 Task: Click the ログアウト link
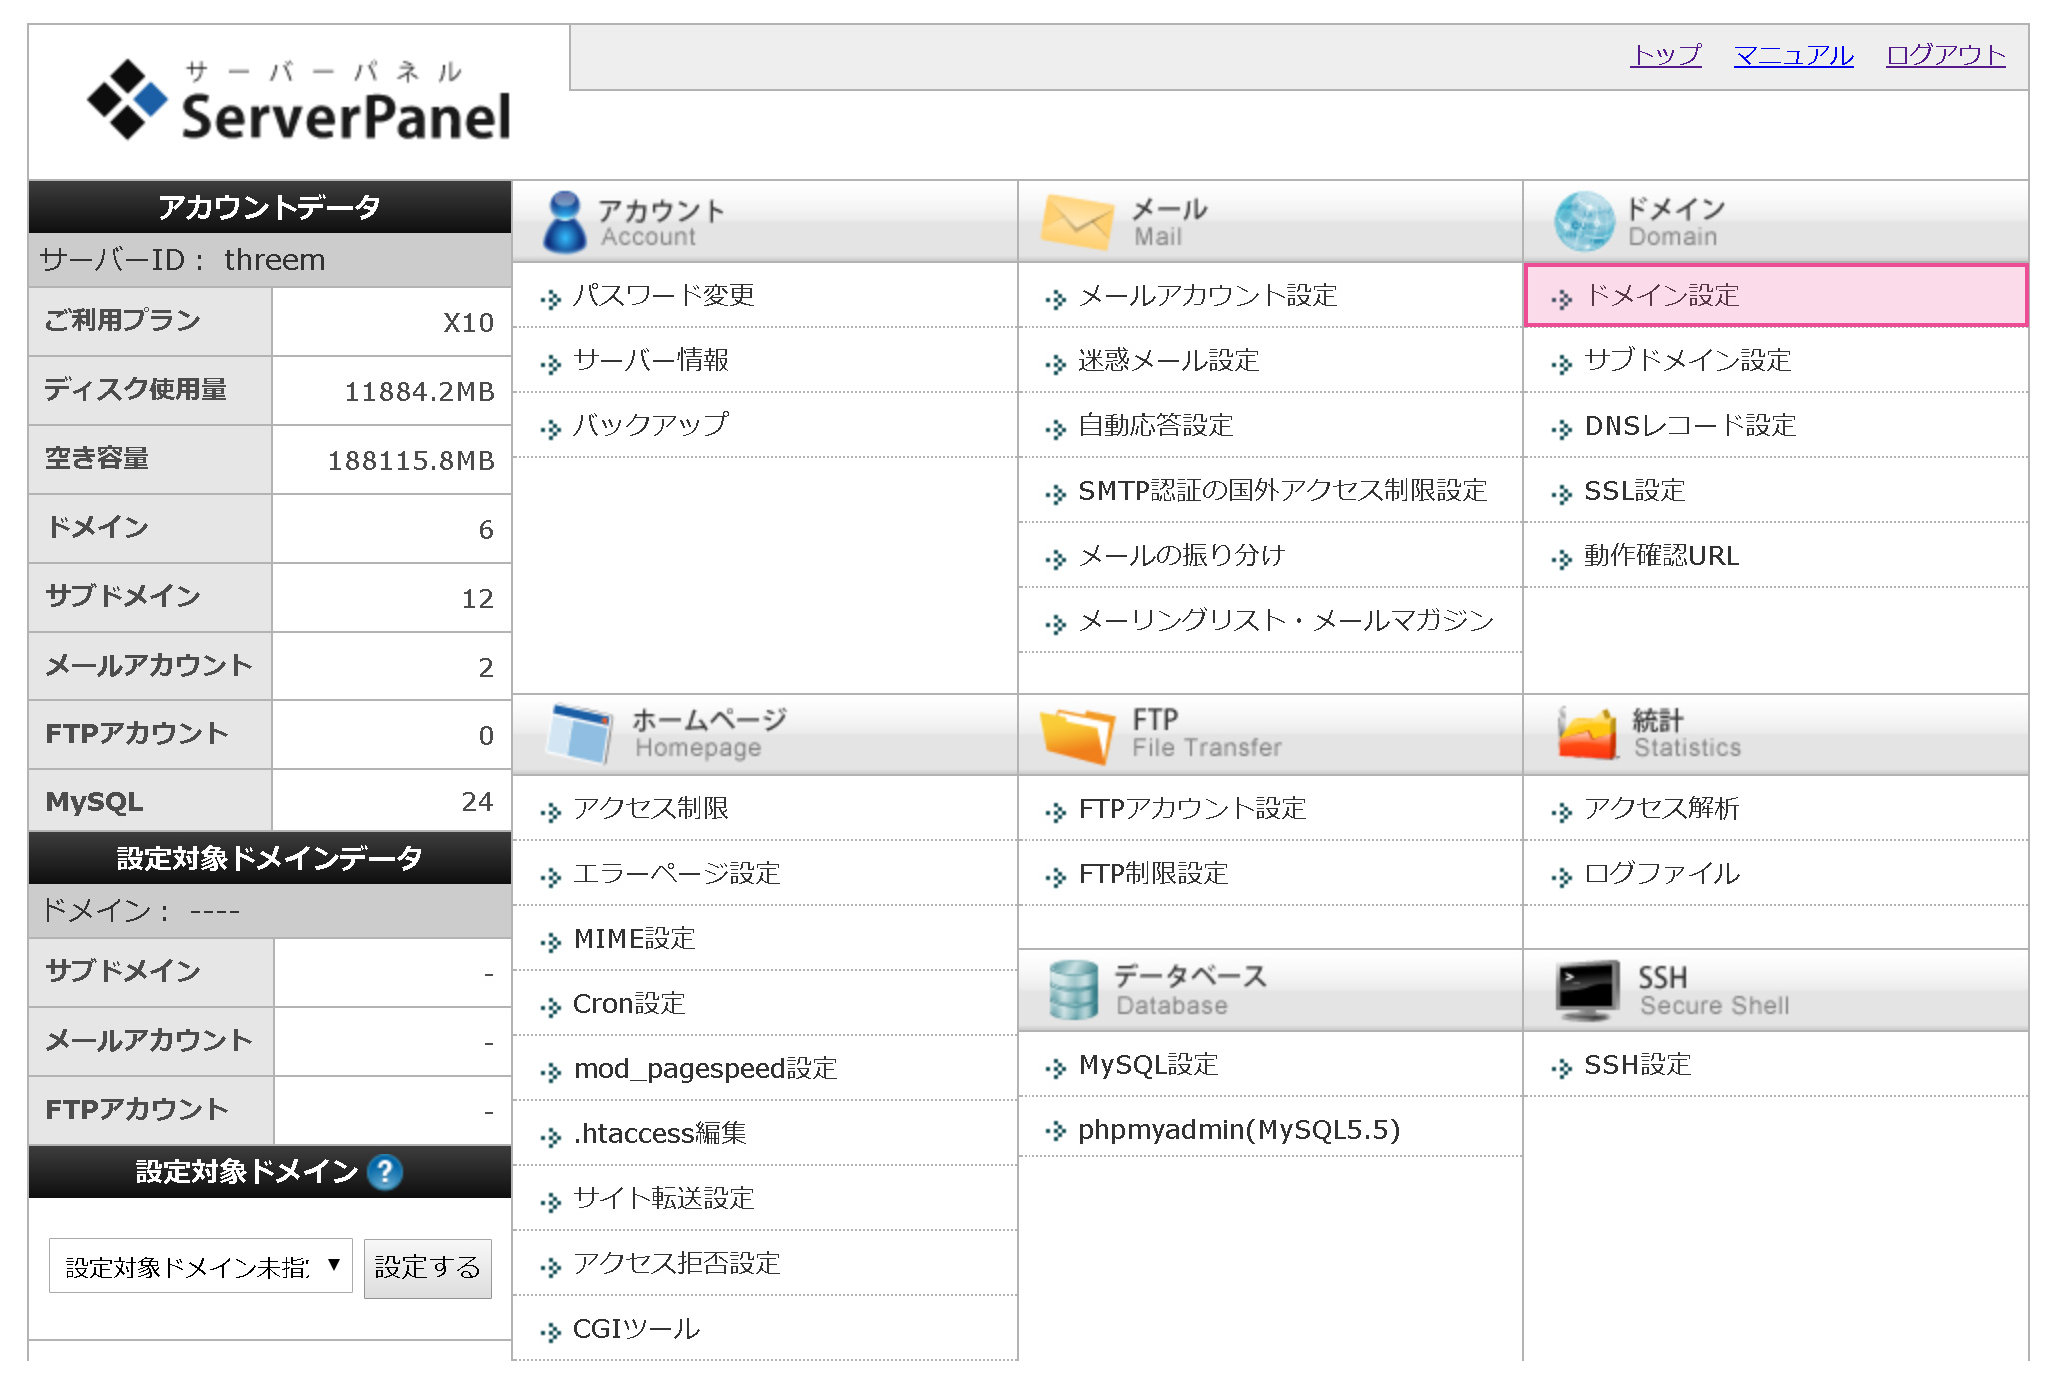tap(1945, 55)
